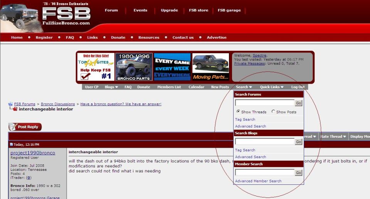
Task: Click Log Out
Action: tap(298, 87)
